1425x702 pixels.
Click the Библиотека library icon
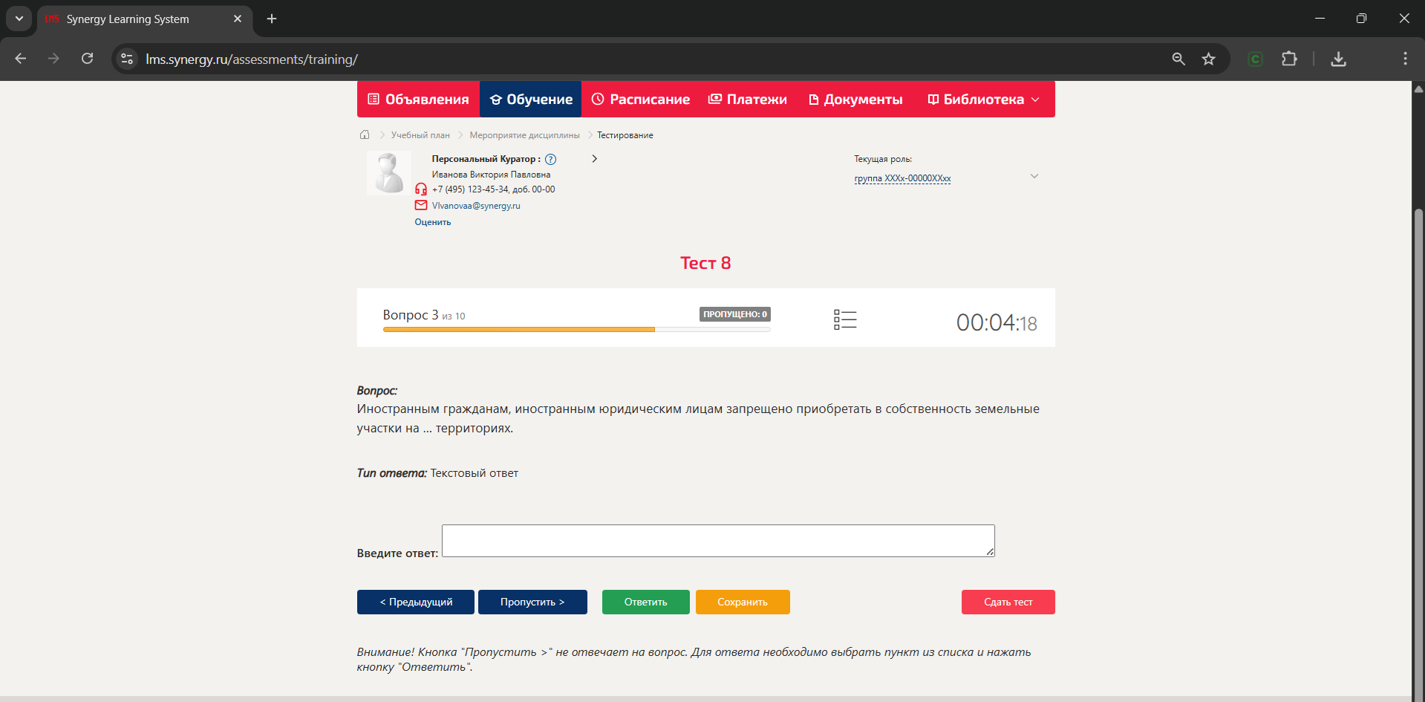pos(933,99)
